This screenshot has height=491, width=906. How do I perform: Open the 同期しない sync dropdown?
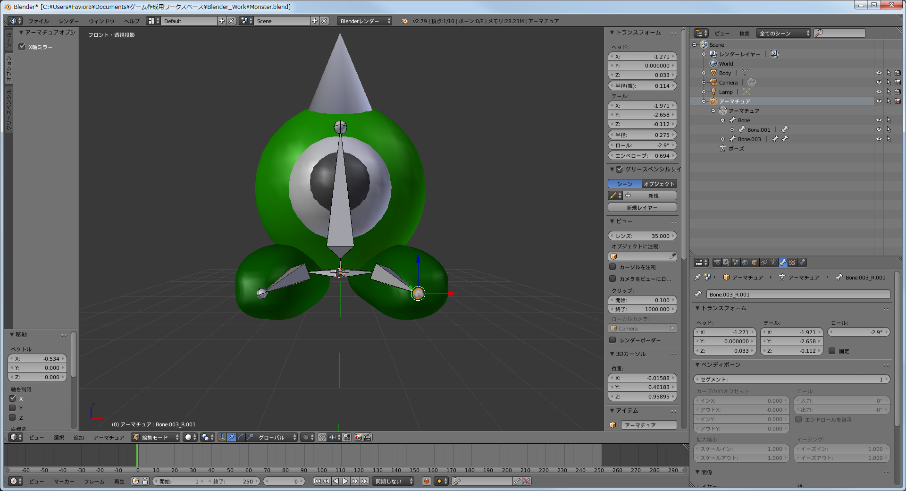(393, 481)
